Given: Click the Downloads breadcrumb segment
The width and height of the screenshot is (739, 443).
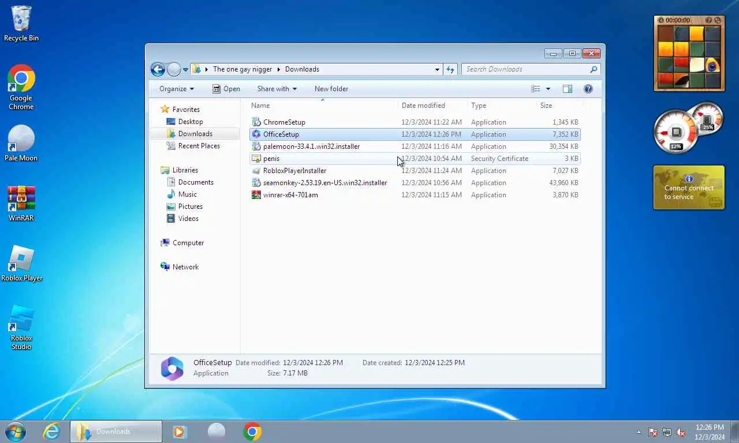Looking at the screenshot, I should click(302, 69).
